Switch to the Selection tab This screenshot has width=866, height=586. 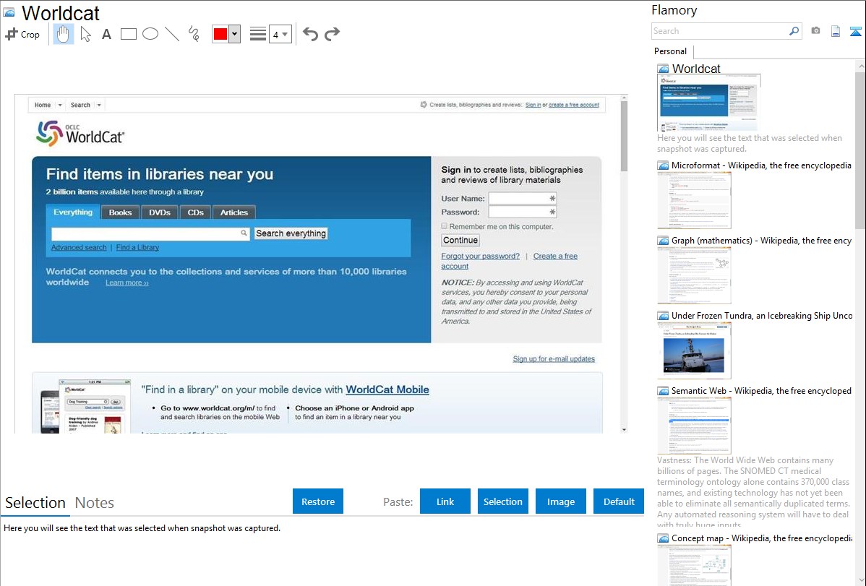pyautogui.click(x=35, y=503)
